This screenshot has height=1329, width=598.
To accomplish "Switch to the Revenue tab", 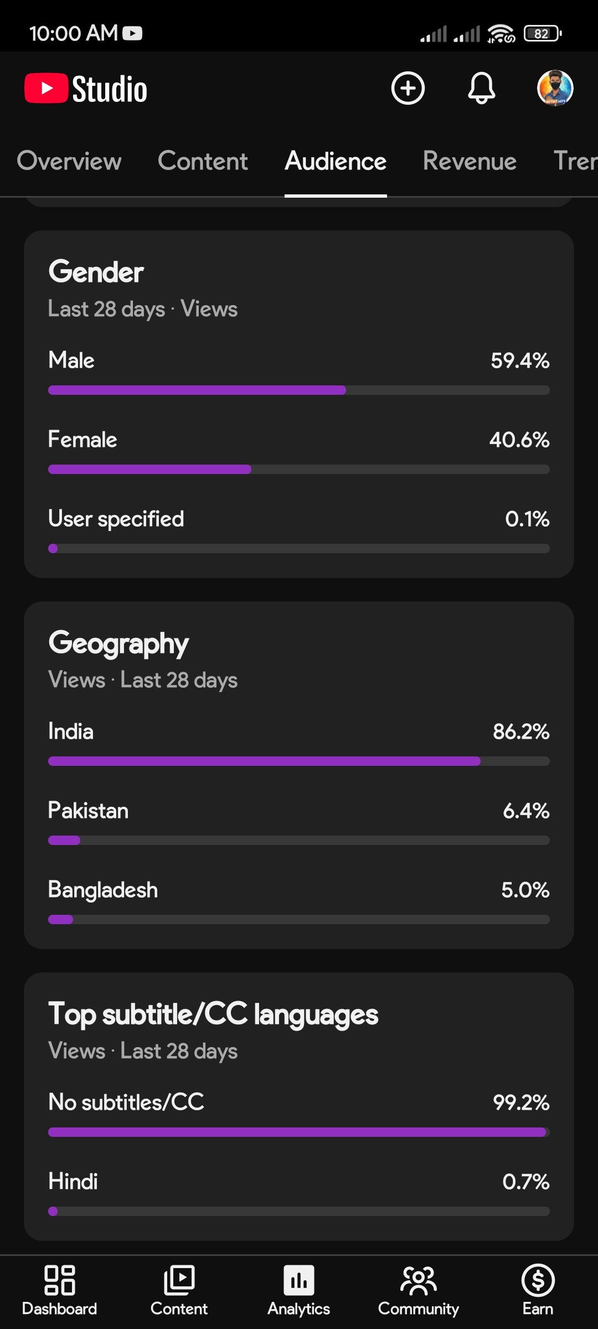I will [470, 161].
